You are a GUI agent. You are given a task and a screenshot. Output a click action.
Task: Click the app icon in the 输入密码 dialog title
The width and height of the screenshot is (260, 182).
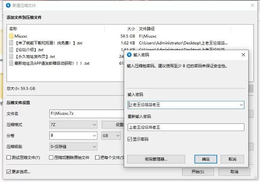[x=129, y=55]
